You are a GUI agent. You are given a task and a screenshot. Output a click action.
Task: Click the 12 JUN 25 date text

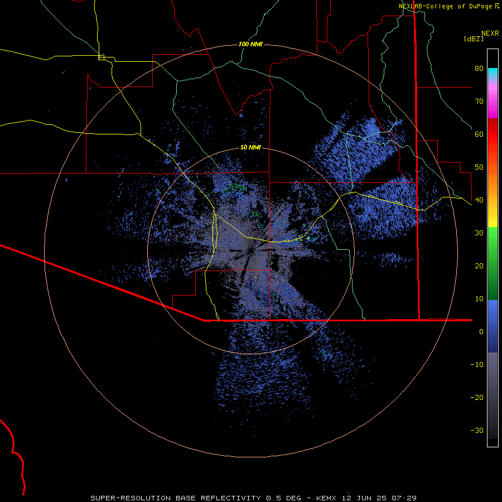[365, 498]
